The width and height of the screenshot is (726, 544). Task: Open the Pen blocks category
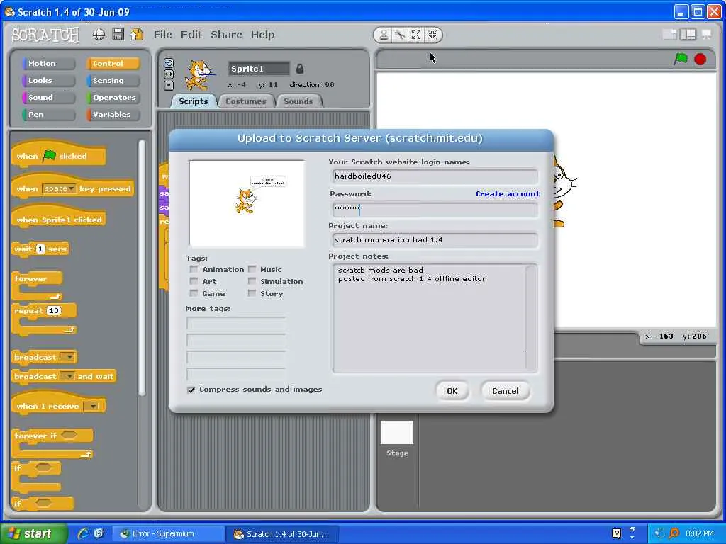[x=48, y=114]
